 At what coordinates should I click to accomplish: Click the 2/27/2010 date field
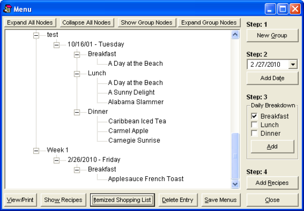pos(268,65)
